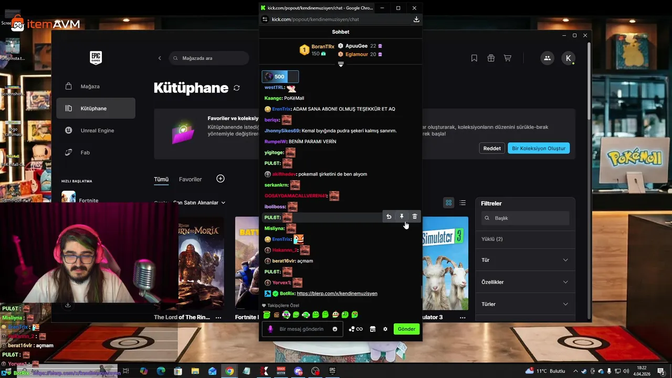Screen dimensions: 672x378
Task: Send message with Gönder button
Action: [406, 329]
